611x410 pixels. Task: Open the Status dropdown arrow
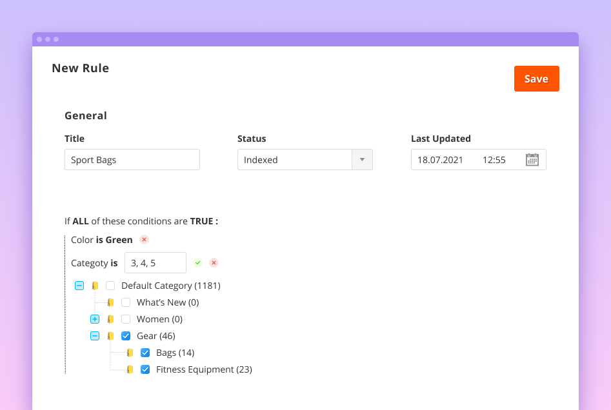click(361, 160)
